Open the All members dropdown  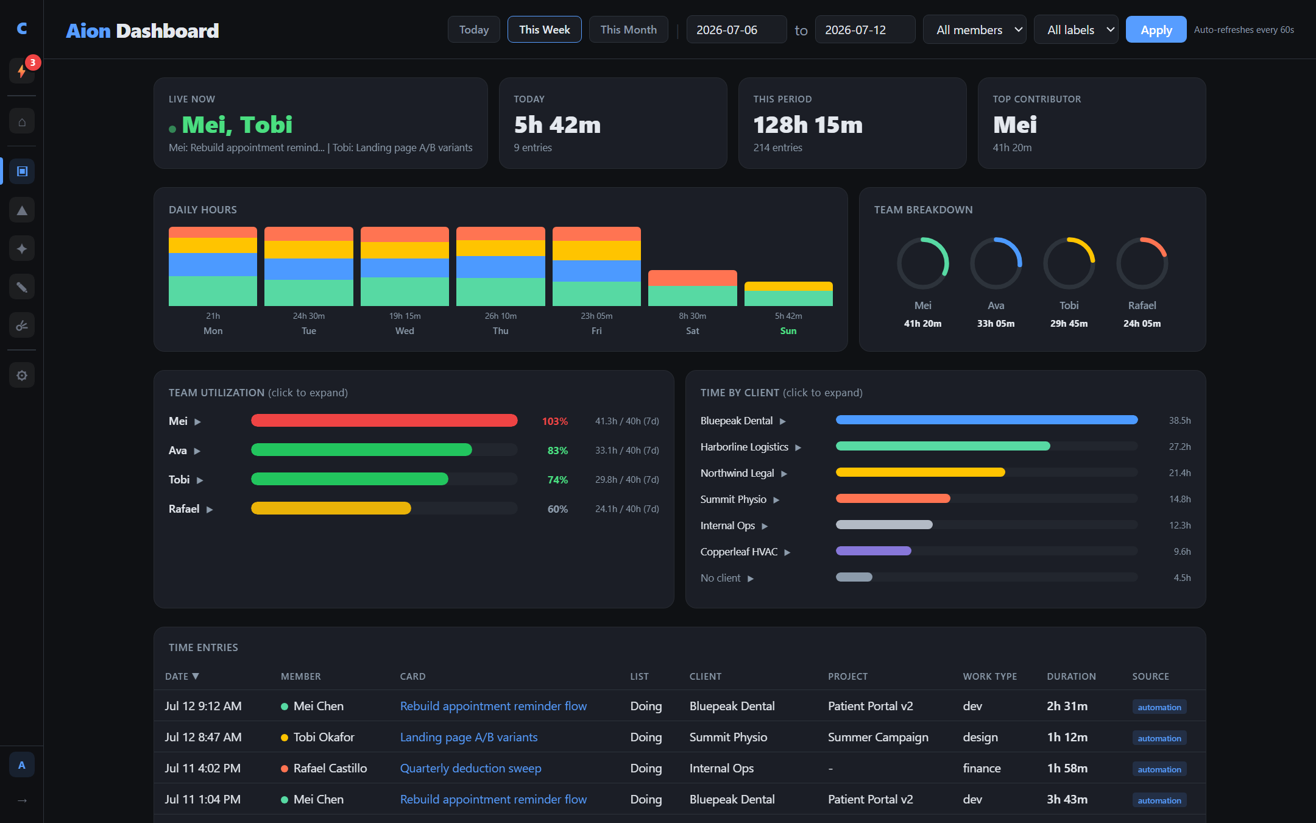point(975,30)
